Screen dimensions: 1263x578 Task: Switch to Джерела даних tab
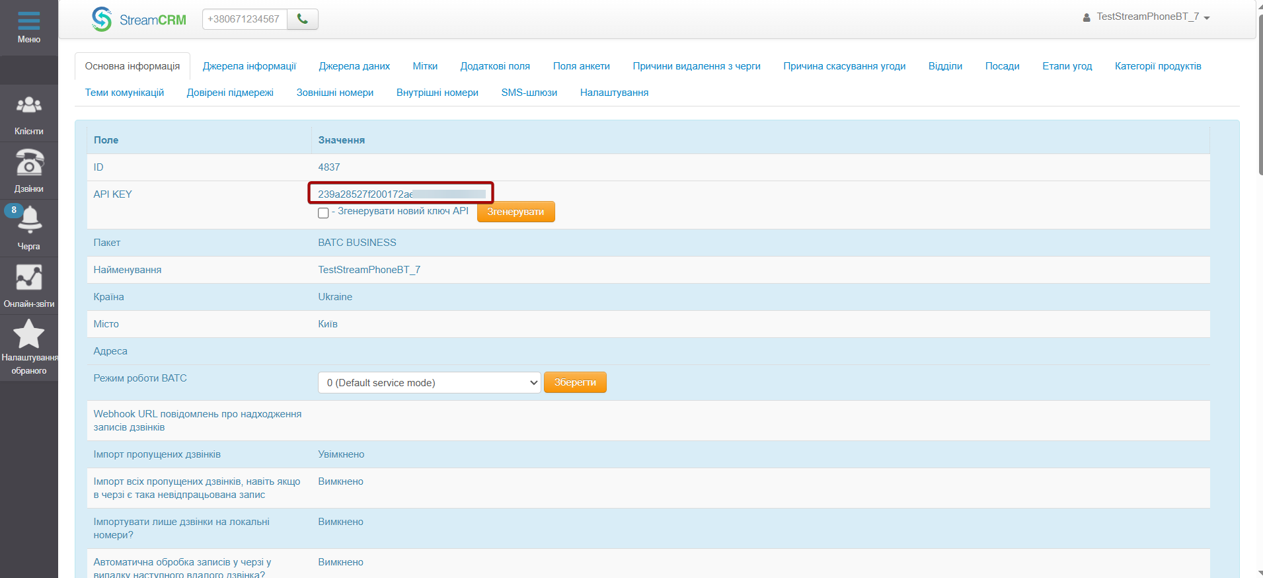354,66
